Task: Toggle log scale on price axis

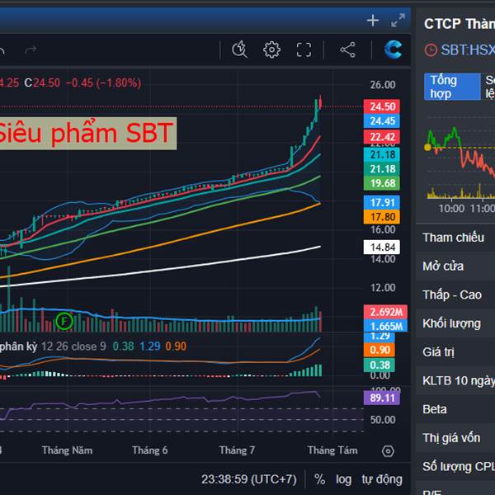Action: tap(343, 479)
